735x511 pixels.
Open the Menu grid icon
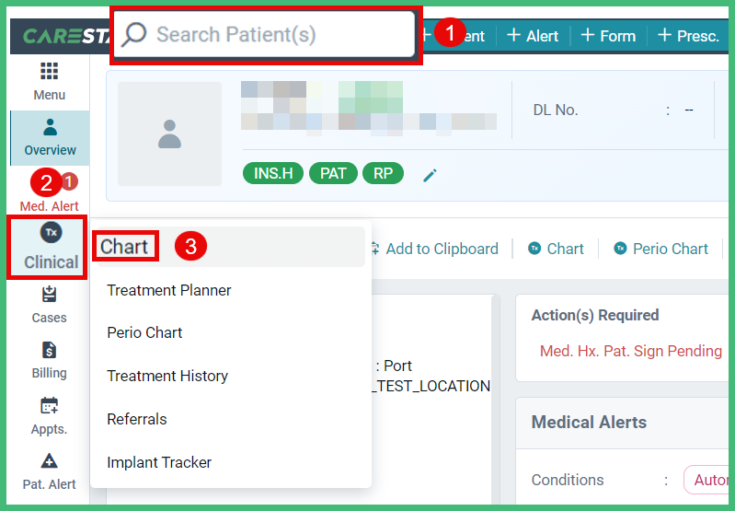[50, 71]
